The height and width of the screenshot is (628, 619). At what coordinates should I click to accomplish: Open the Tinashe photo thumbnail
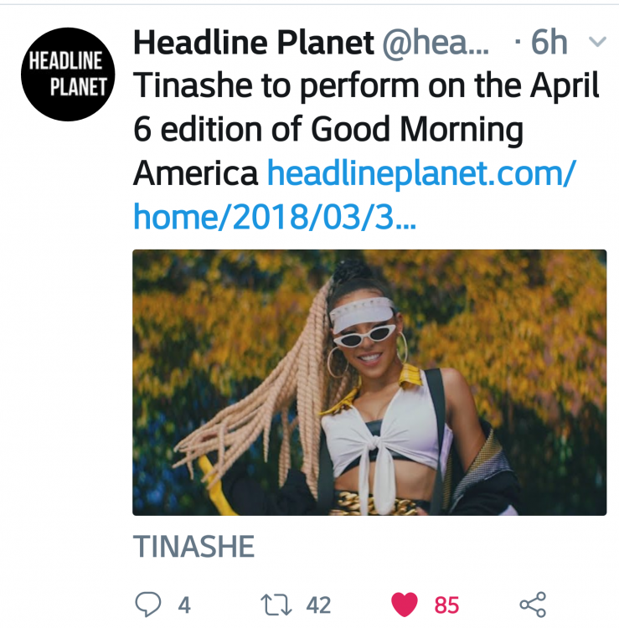click(369, 383)
